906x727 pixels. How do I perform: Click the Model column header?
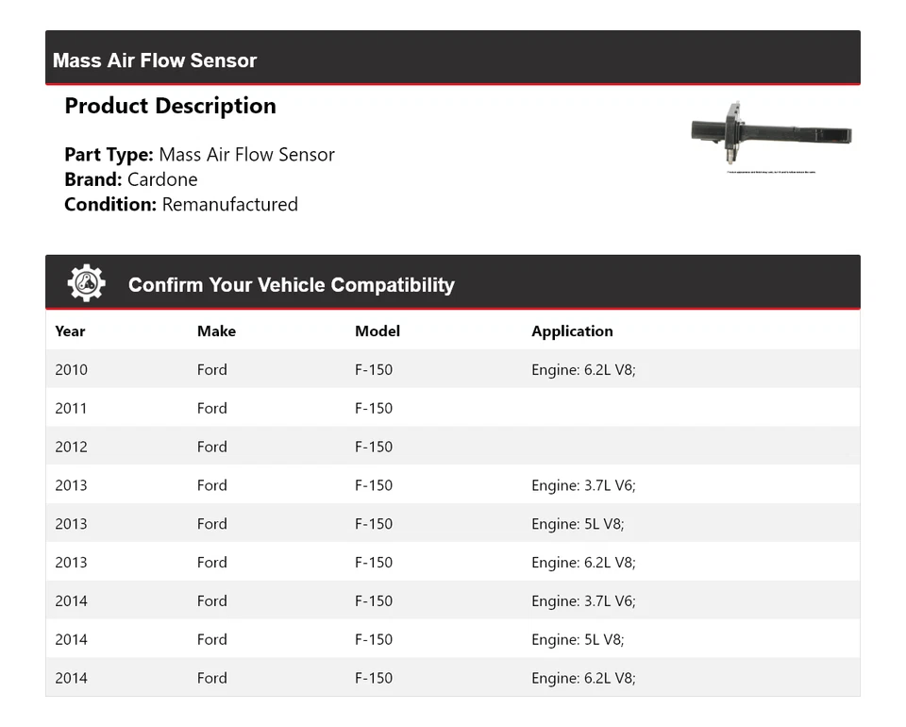click(377, 331)
